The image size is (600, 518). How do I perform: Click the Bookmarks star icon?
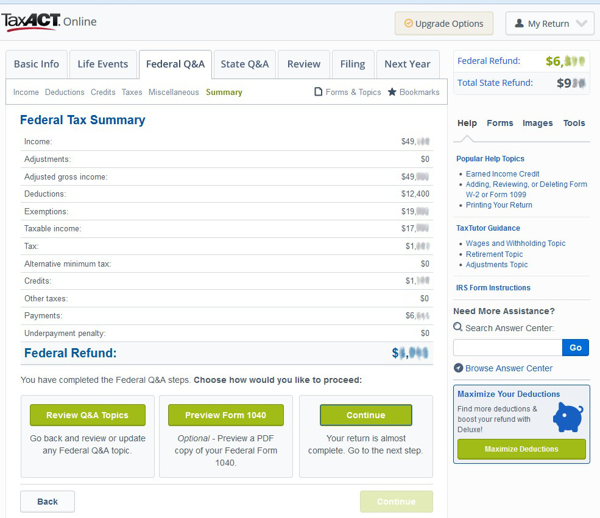(x=392, y=92)
